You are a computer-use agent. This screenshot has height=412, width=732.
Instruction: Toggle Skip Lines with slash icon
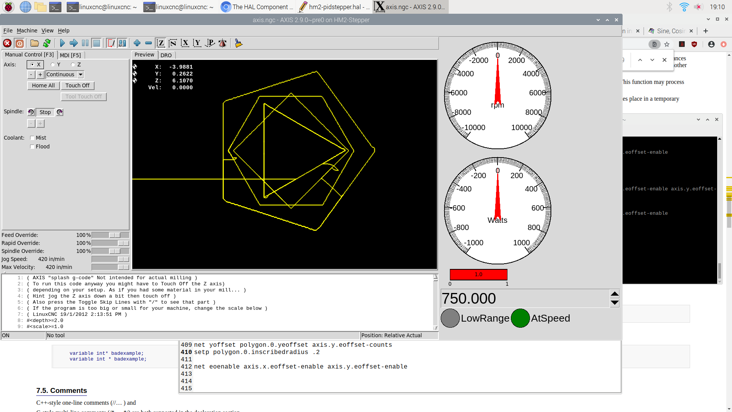[x=111, y=43]
